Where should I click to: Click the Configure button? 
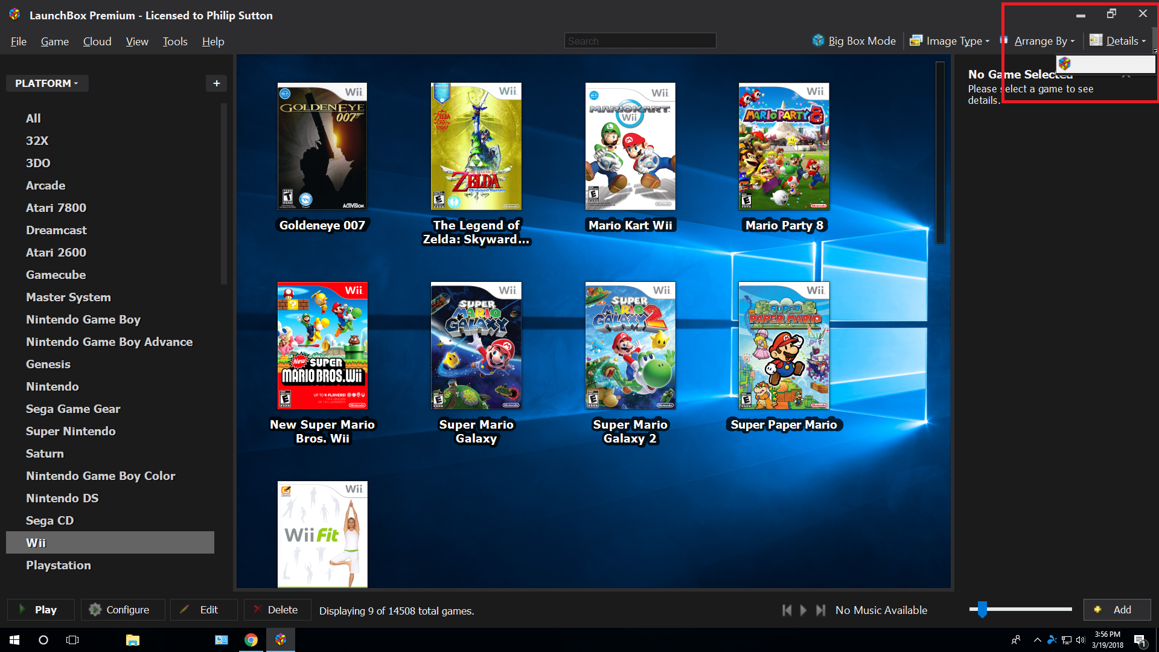tap(123, 610)
